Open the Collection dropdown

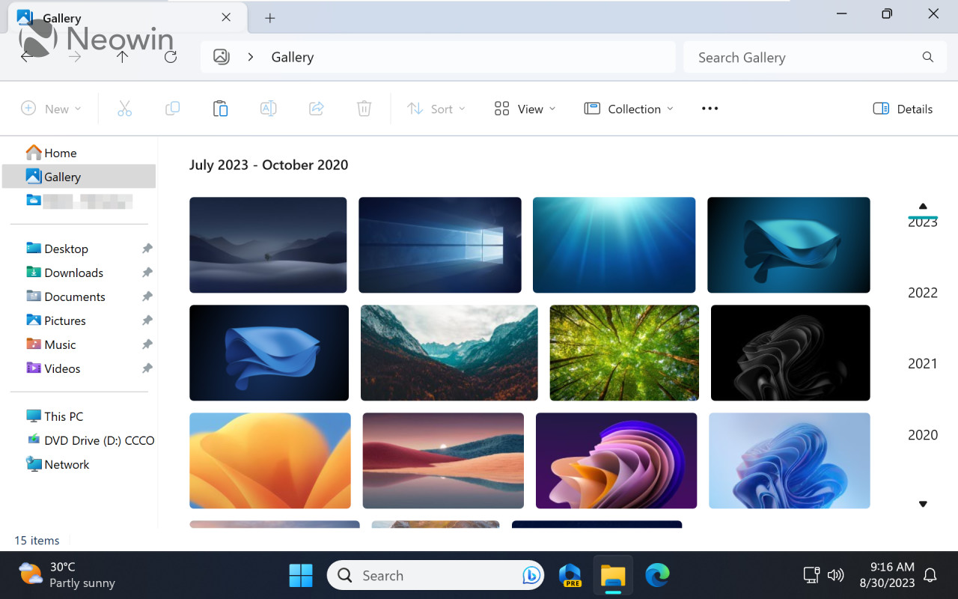(x=629, y=109)
